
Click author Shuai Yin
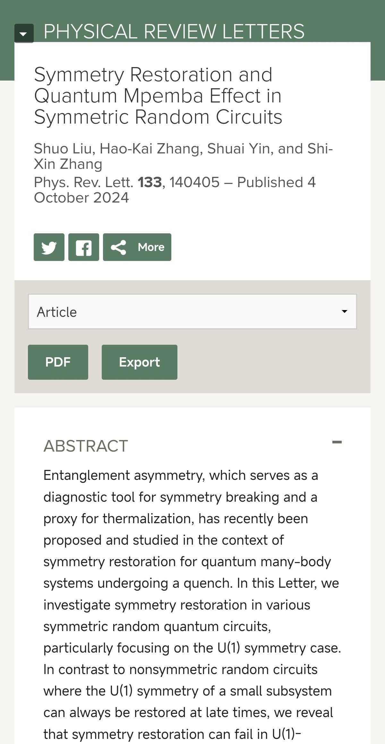coord(240,149)
